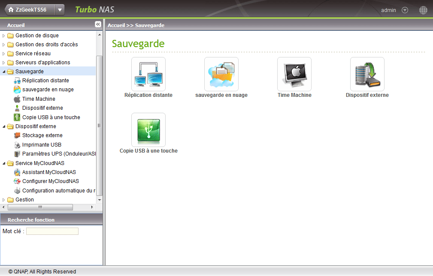Click the home icon next to ZzGeekTS56
Image resolution: width=433 pixels, height=276 pixels.
click(x=11, y=10)
